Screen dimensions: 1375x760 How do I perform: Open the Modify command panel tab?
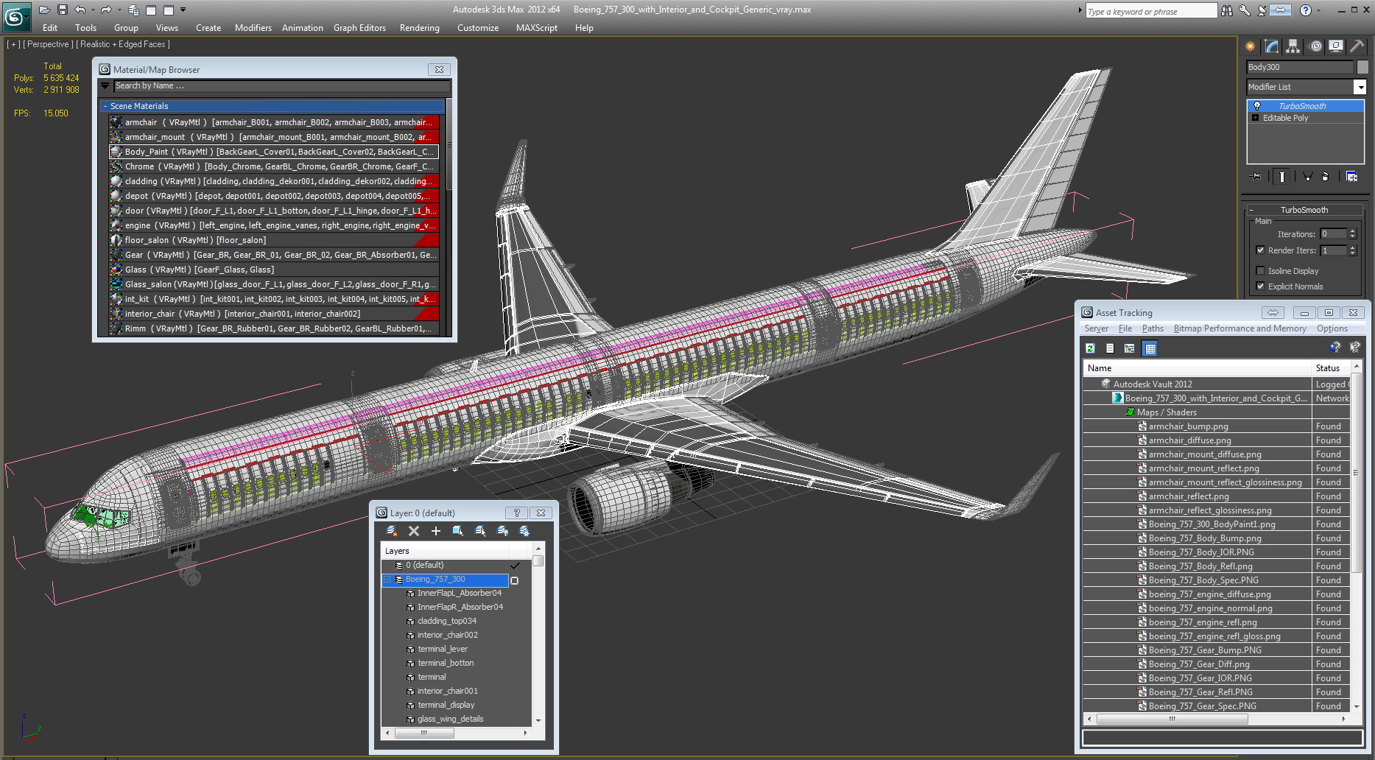(x=1272, y=46)
